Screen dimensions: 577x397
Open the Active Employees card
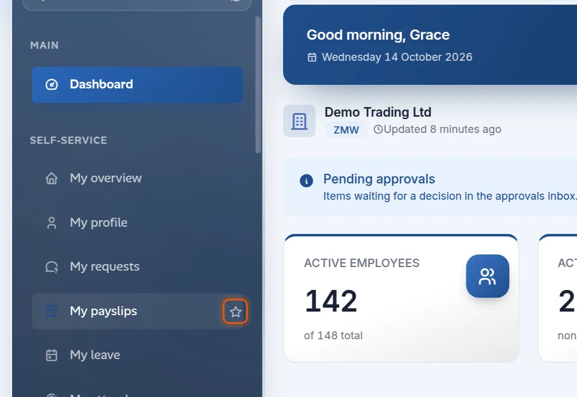pyautogui.click(x=401, y=298)
